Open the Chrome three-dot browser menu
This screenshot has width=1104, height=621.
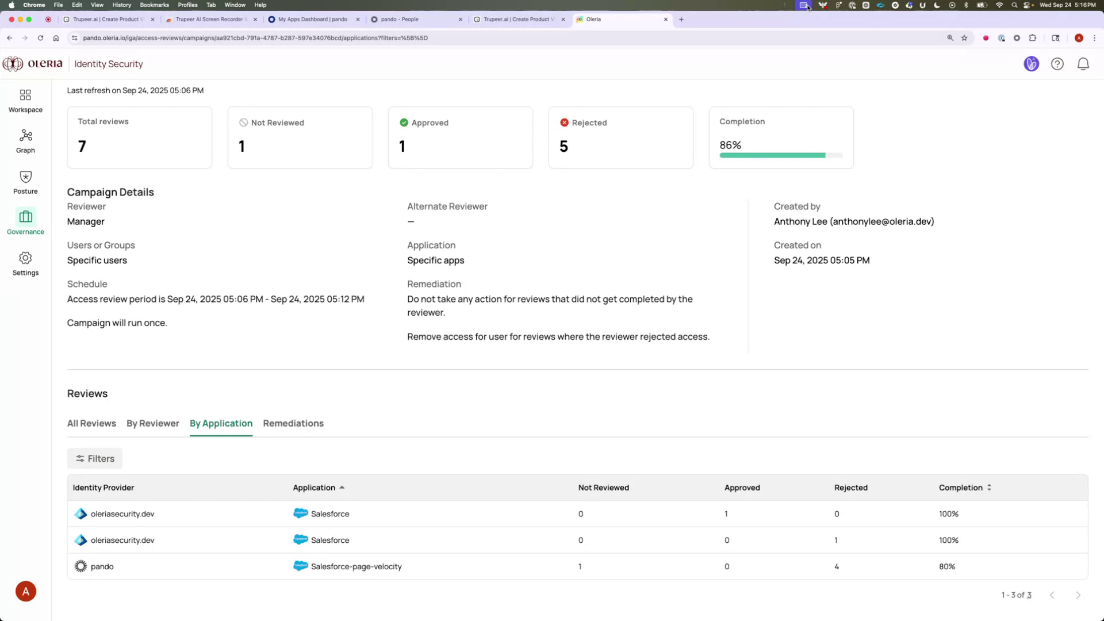pos(1095,38)
